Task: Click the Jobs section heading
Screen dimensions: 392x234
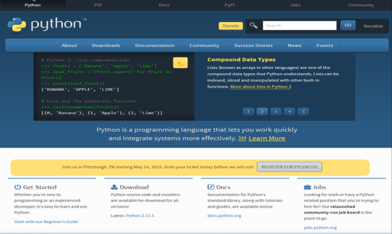Action: click(x=319, y=187)
